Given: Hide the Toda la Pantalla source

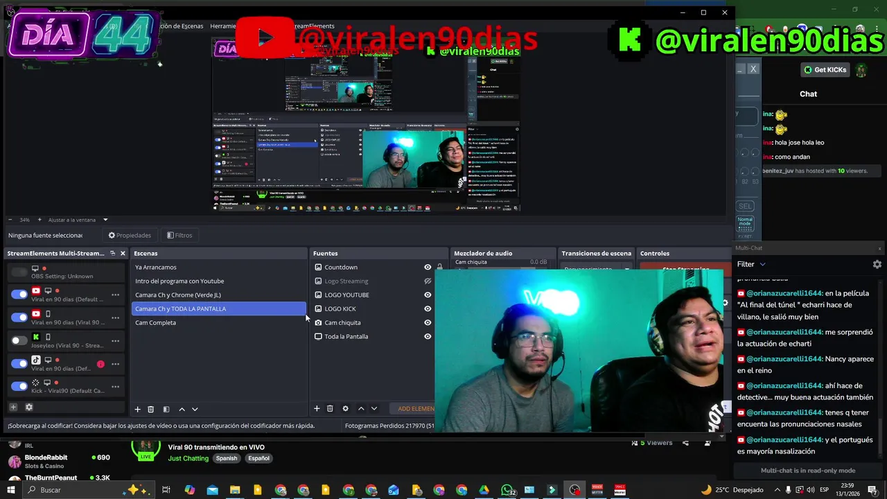Looking at the screenshot, I should (428, 336).
